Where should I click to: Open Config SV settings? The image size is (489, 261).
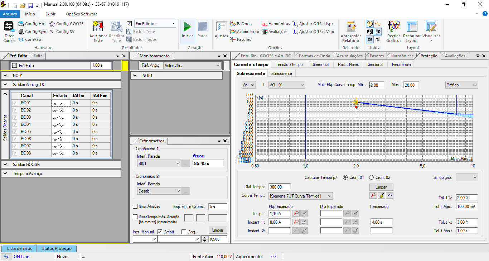coord(62,32)
